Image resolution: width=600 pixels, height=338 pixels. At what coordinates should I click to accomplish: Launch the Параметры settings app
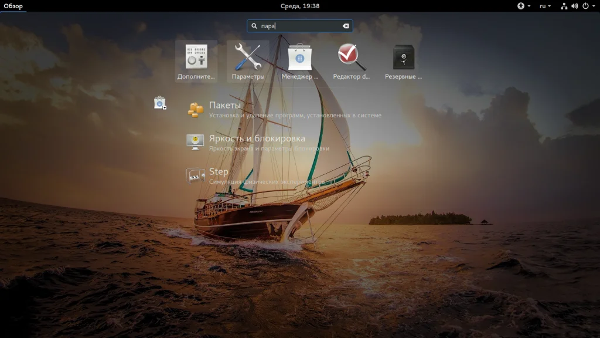click(248, 57)
